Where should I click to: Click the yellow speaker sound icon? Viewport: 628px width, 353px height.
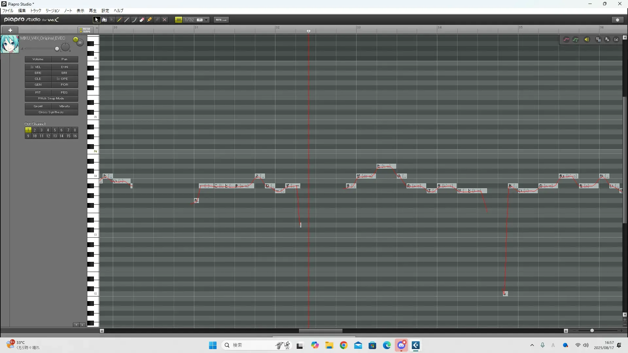tap(587, 40)
